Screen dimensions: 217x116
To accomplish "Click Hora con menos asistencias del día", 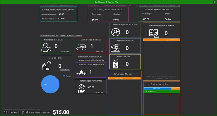I will tap(91, 60).
